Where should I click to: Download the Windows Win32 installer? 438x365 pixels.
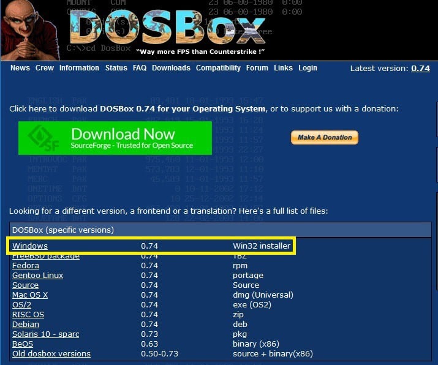tap(30, 246)
